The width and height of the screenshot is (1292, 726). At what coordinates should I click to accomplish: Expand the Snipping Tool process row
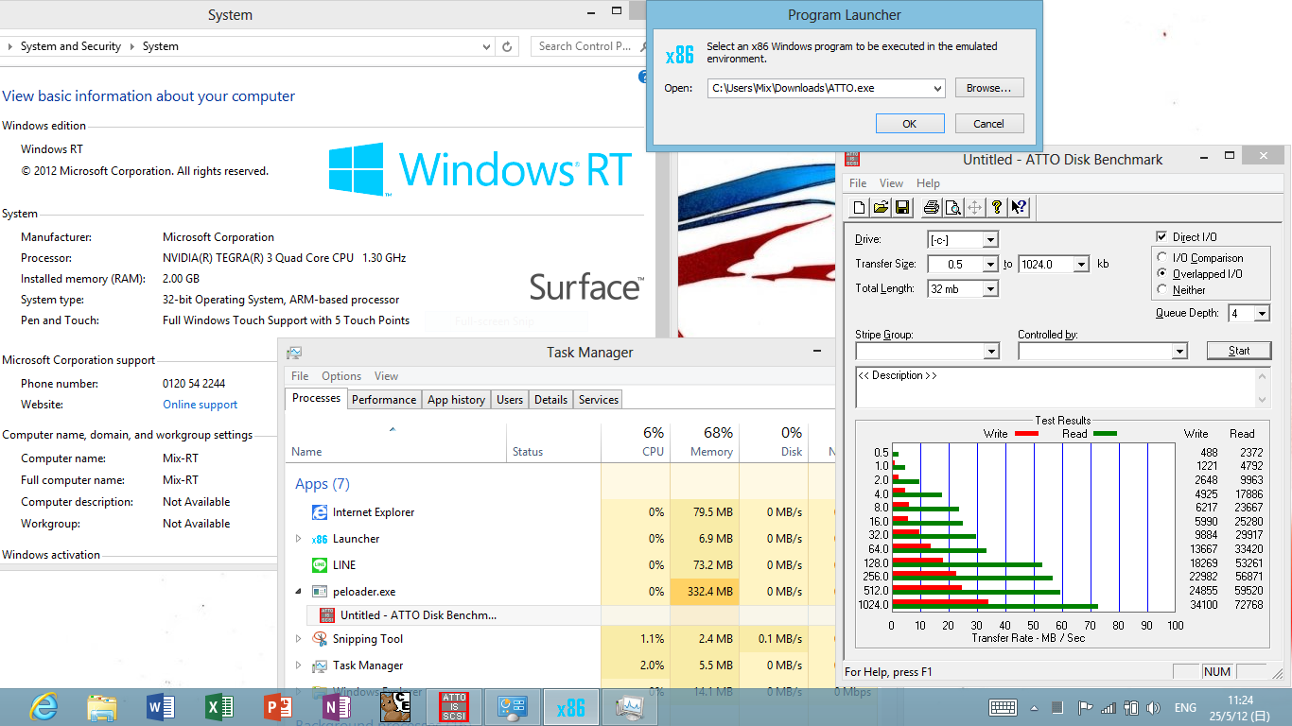coord(299,639)
